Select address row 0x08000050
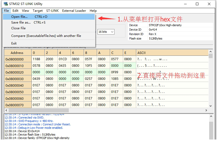217x145 pixels. pyautogui.click(x=18, y=92)
